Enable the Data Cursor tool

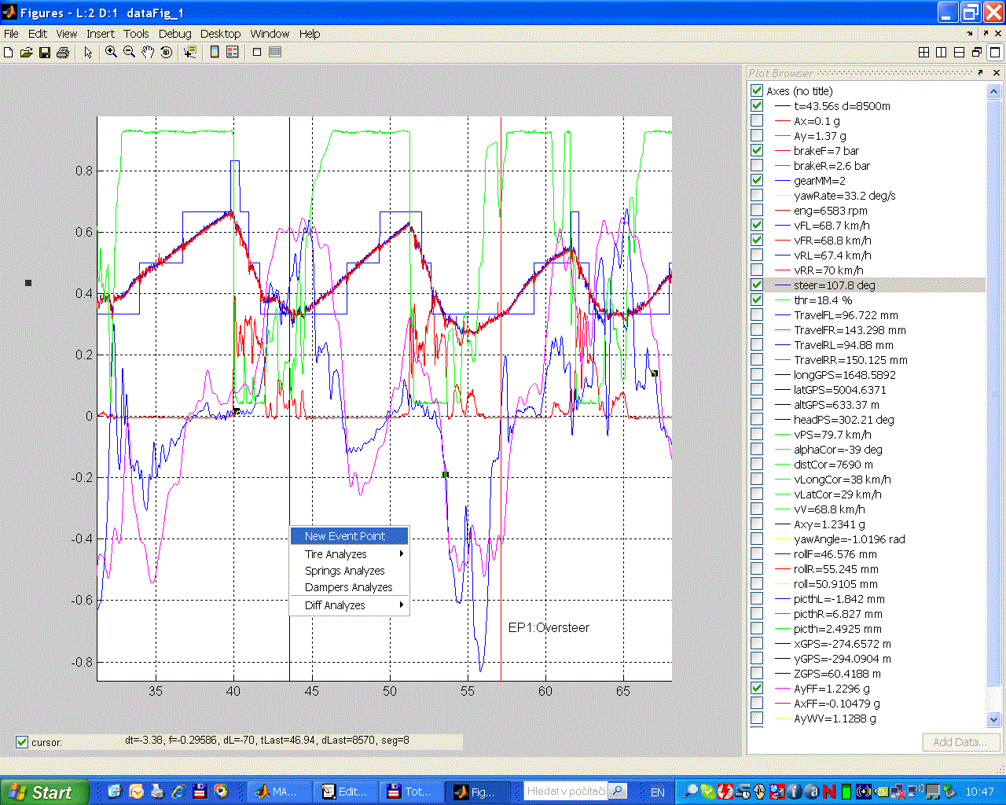pyautogui.click(x=189, y=53)
